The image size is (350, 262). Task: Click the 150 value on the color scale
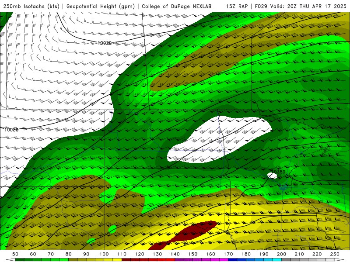[193, 254]
